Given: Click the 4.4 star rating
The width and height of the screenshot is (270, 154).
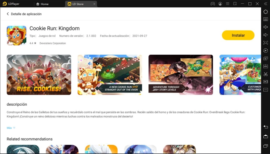Looking at the screenshot, I should pyautogui.click(x=33, y=43).
